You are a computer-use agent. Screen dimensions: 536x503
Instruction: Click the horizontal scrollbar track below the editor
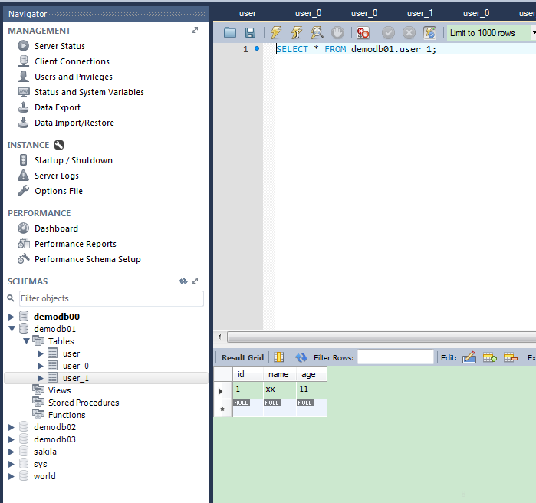[382, 337]
